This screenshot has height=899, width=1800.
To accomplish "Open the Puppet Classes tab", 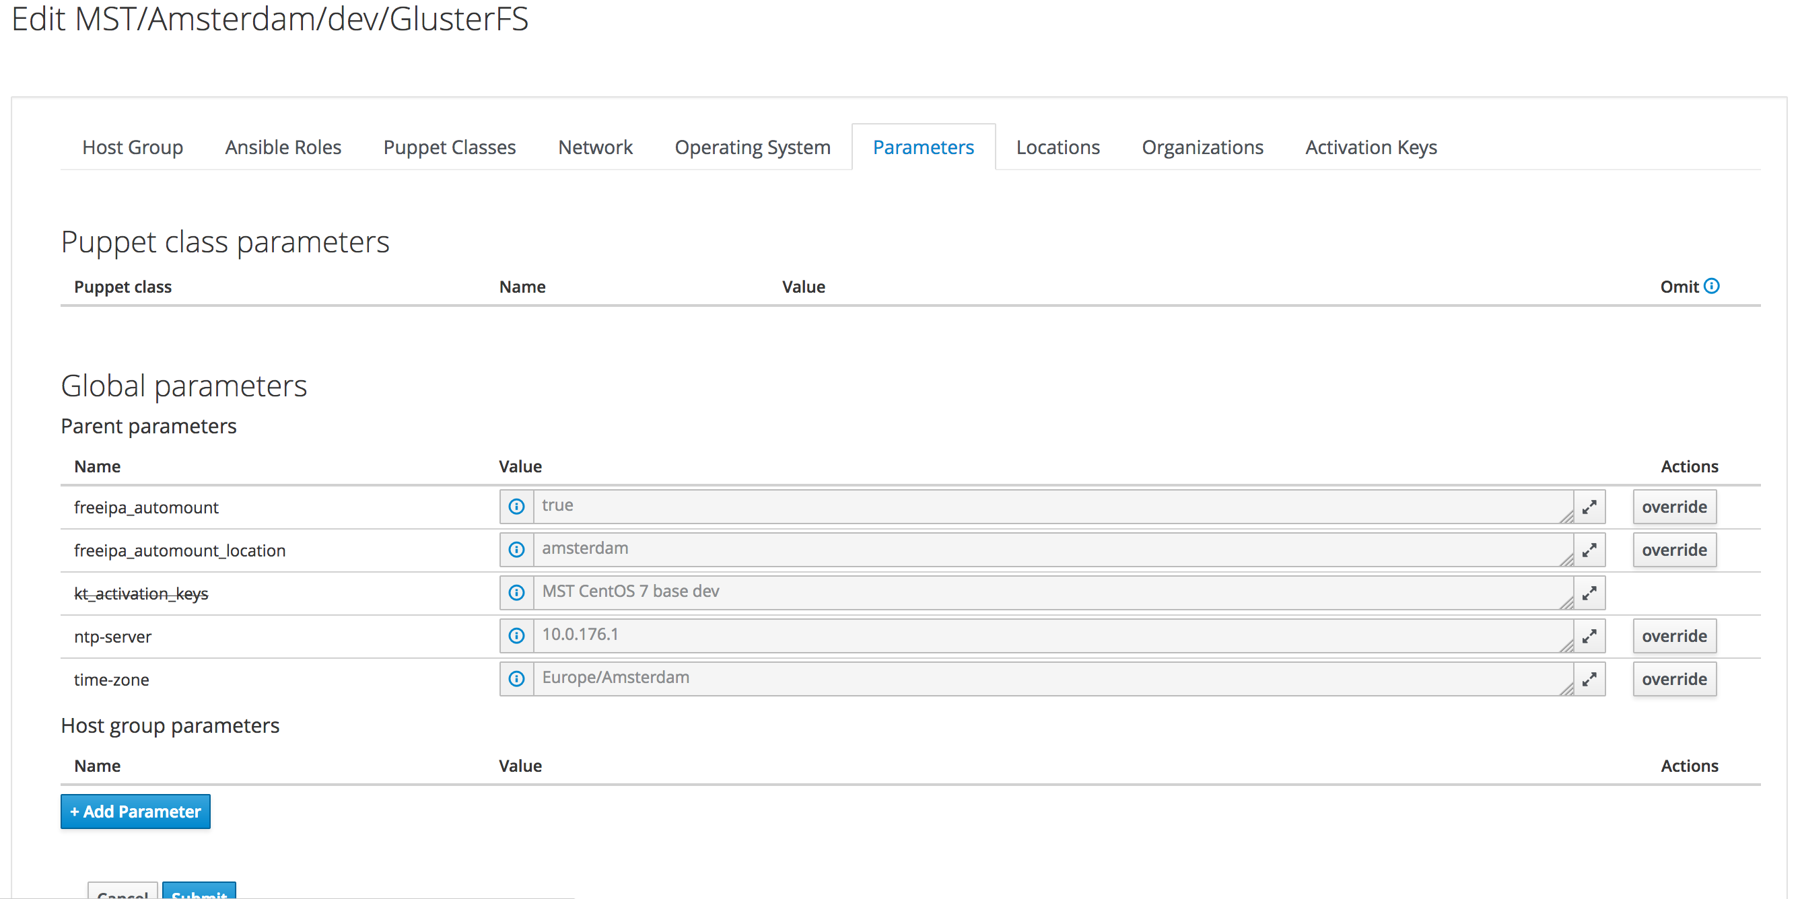I will point(449,147).
